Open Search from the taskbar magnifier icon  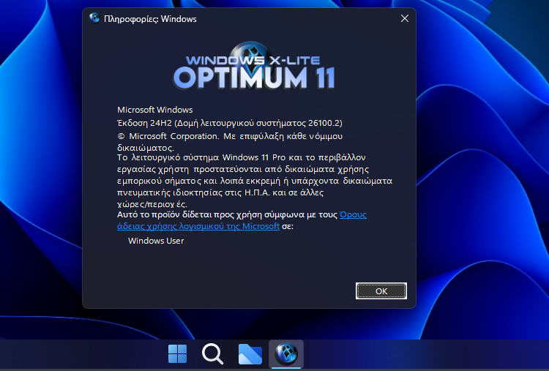[x=212, y=354]
